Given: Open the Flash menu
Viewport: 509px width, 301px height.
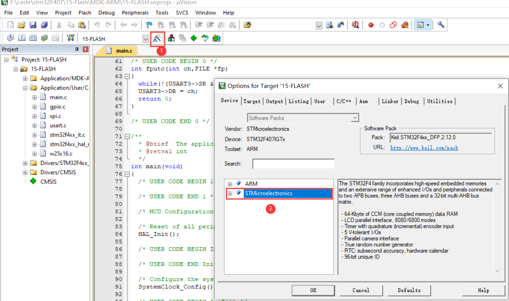Looking at the screenshot, I should (x=85, y=12).
